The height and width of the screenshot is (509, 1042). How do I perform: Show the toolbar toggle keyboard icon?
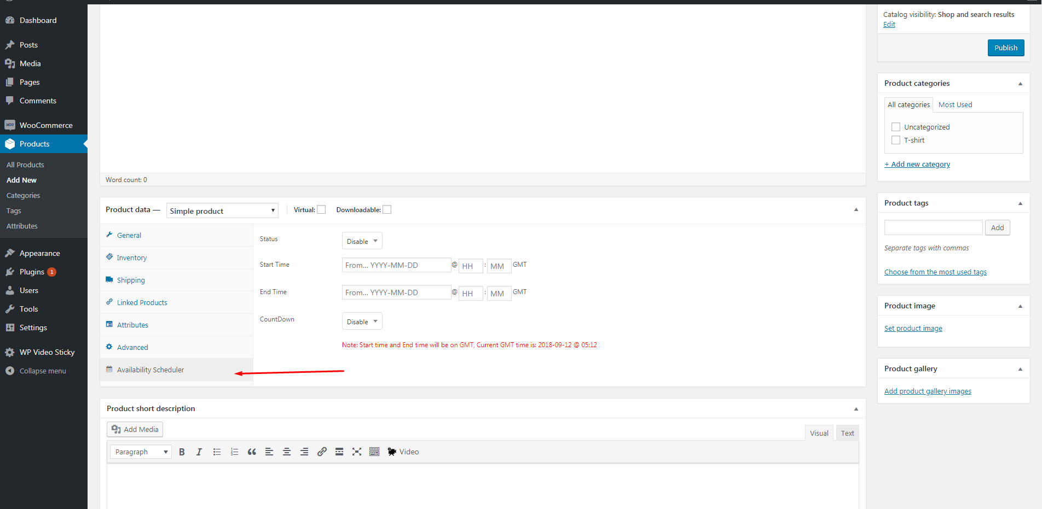374,452
